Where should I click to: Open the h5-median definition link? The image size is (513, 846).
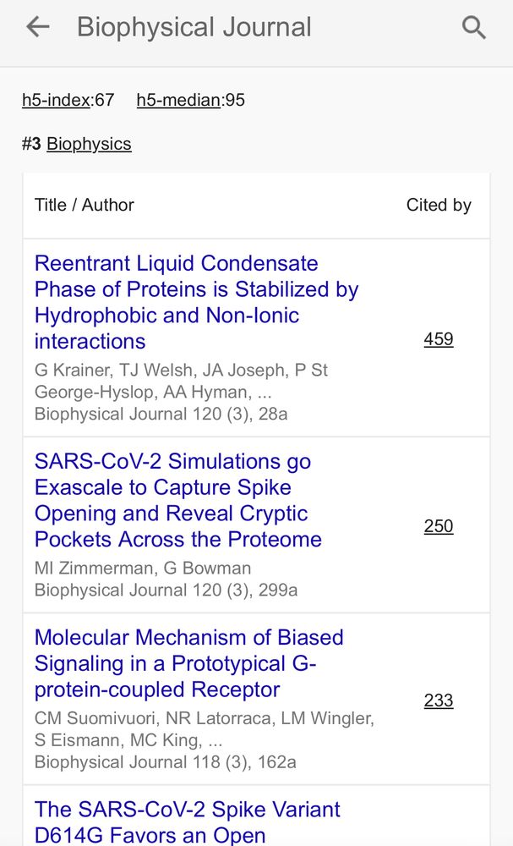point(178,100)
